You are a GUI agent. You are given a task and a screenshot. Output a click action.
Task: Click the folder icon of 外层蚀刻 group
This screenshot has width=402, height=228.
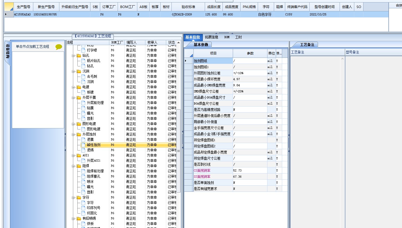coord(79,134)
